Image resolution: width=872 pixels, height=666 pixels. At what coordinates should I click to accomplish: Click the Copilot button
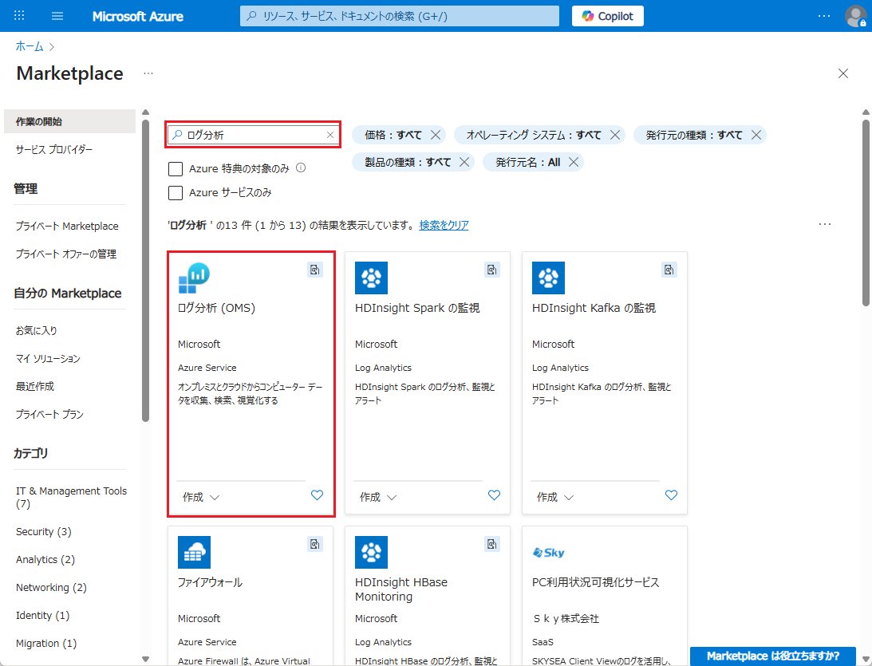[x=608, y=16]
